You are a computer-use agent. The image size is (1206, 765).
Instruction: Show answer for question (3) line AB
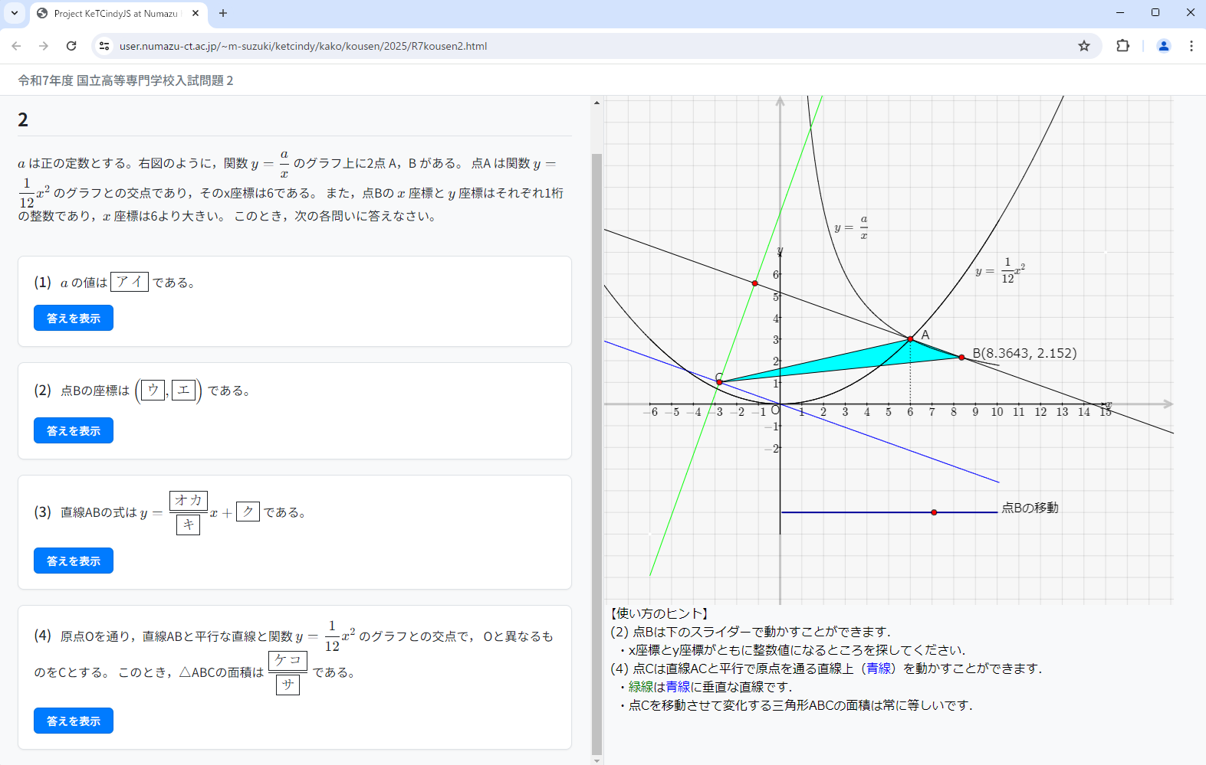click(74, 561)
